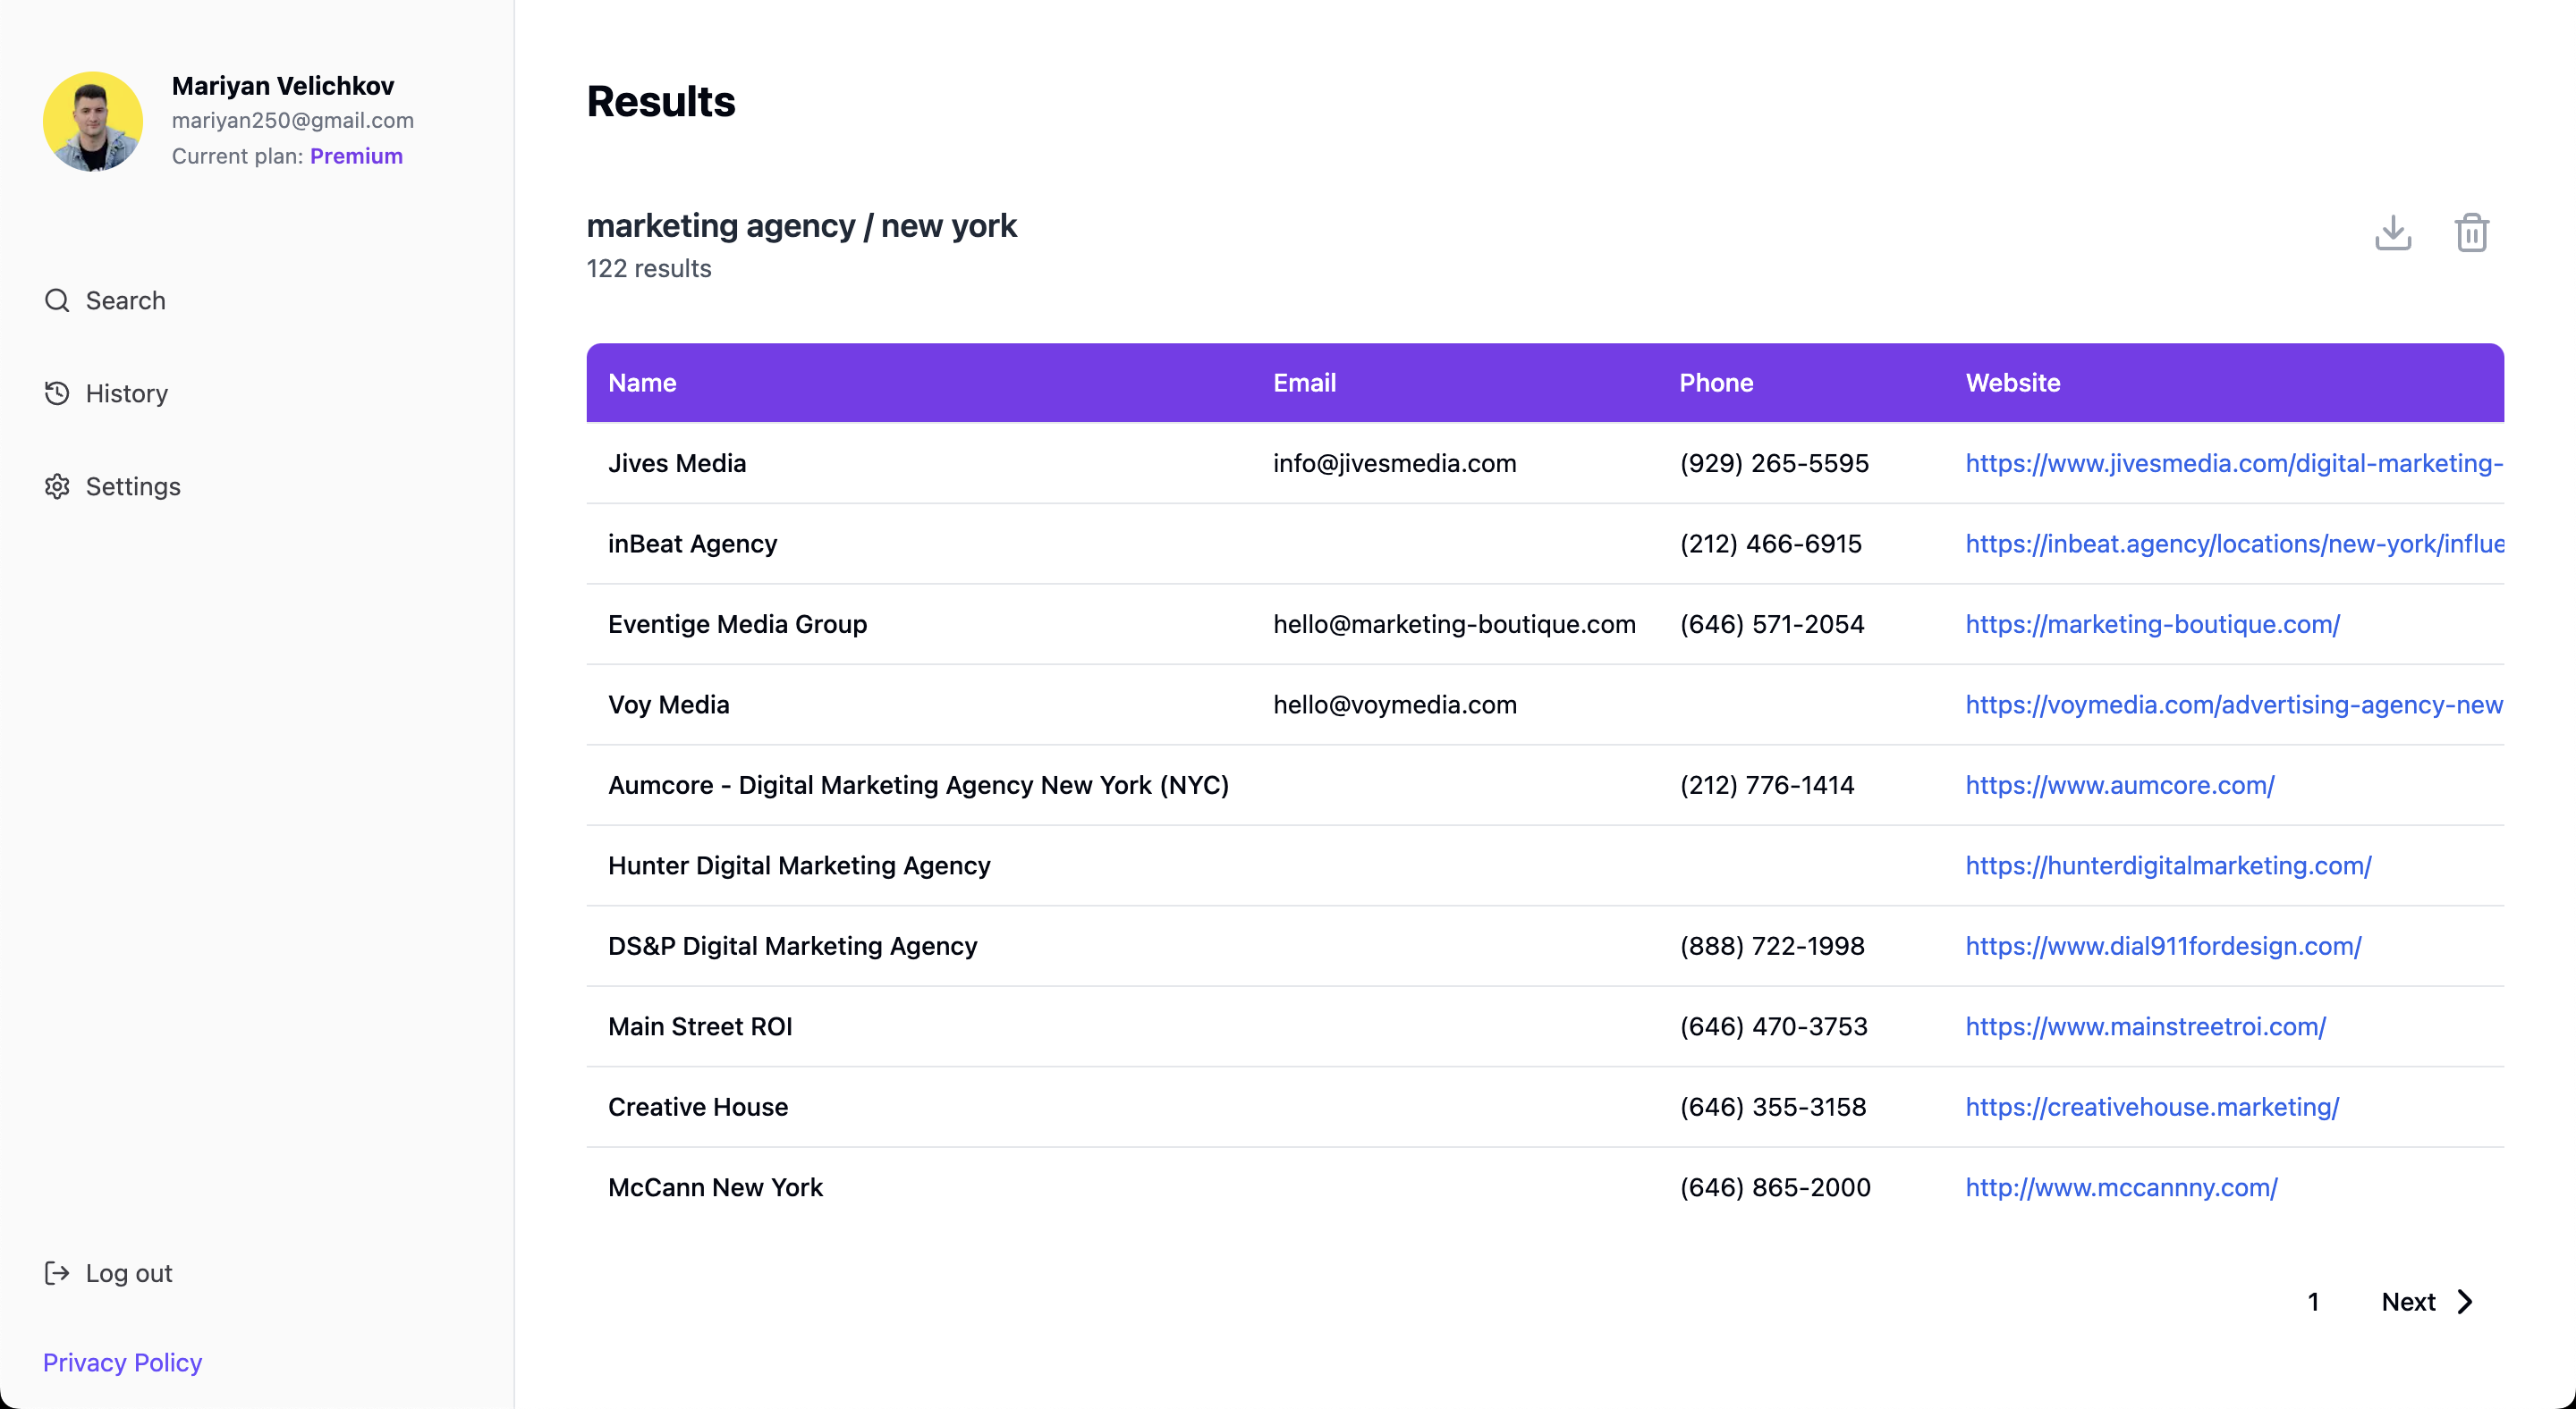Open the mainstreetroi.com website link
2576x1409 pixels.
pyautogui.click(x=2145, y=1026)
